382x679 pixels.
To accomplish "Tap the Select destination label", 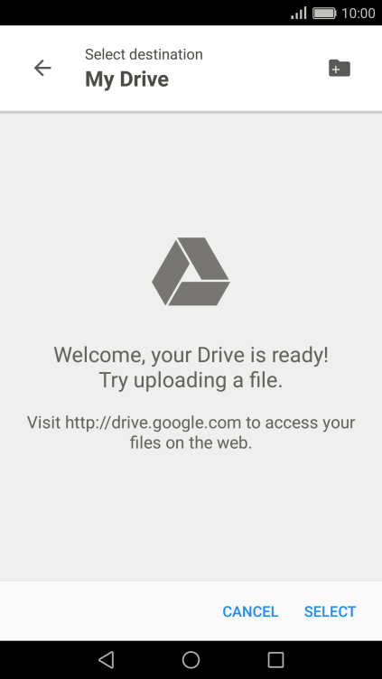I will click(144, 54).
